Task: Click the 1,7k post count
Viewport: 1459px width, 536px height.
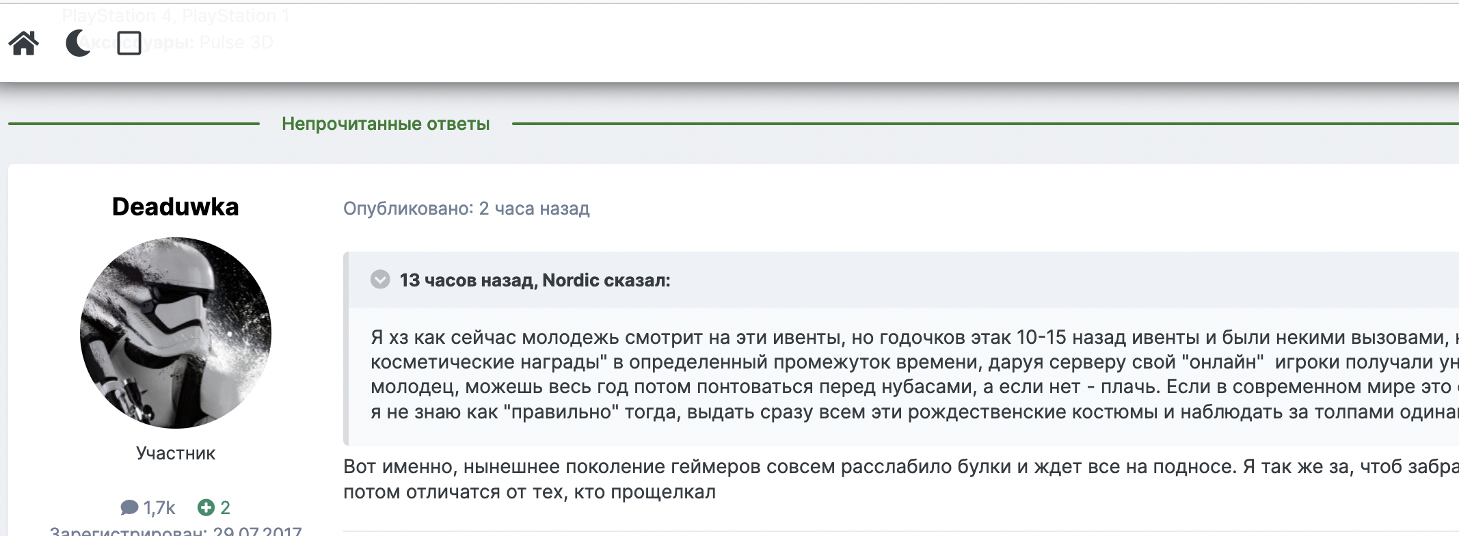Action: (159, 508)
